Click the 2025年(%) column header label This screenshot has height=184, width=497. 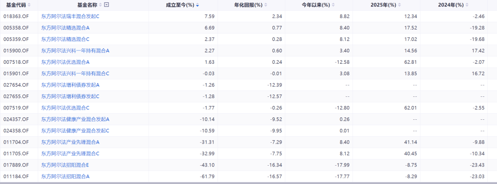click(x=383, y=5)
